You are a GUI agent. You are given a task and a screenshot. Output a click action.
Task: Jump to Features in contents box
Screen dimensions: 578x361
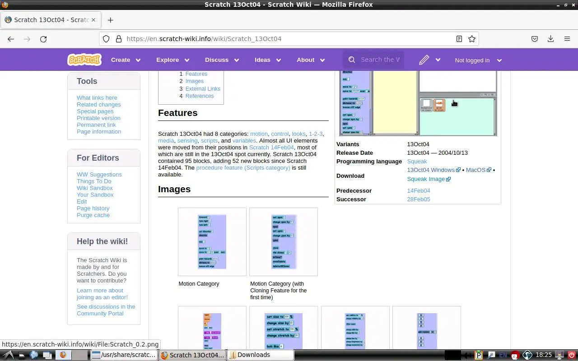[x=196, y=74]
